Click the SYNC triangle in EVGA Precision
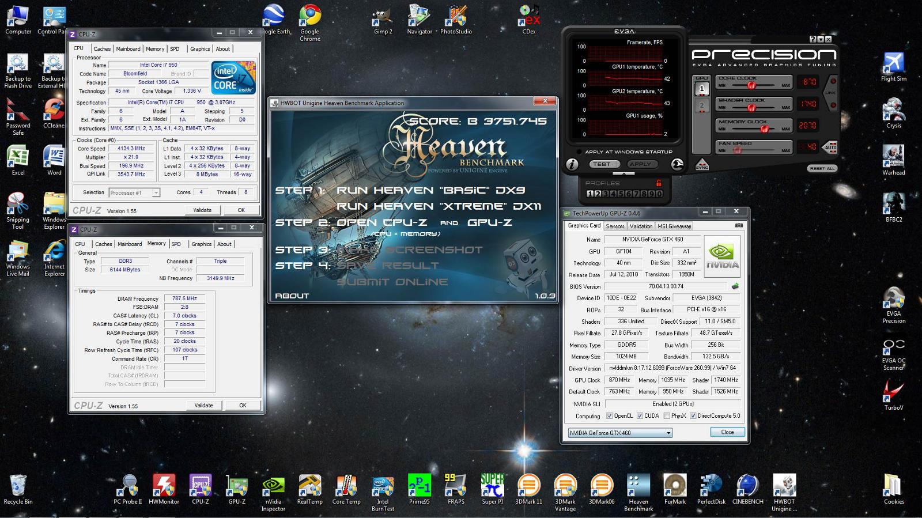The height and width of the screenshot is (518, 922). [x=702, y=164]
